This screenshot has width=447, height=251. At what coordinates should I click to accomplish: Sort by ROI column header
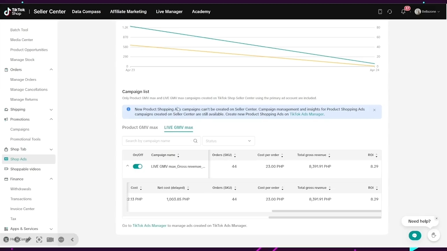pos(371,155)
